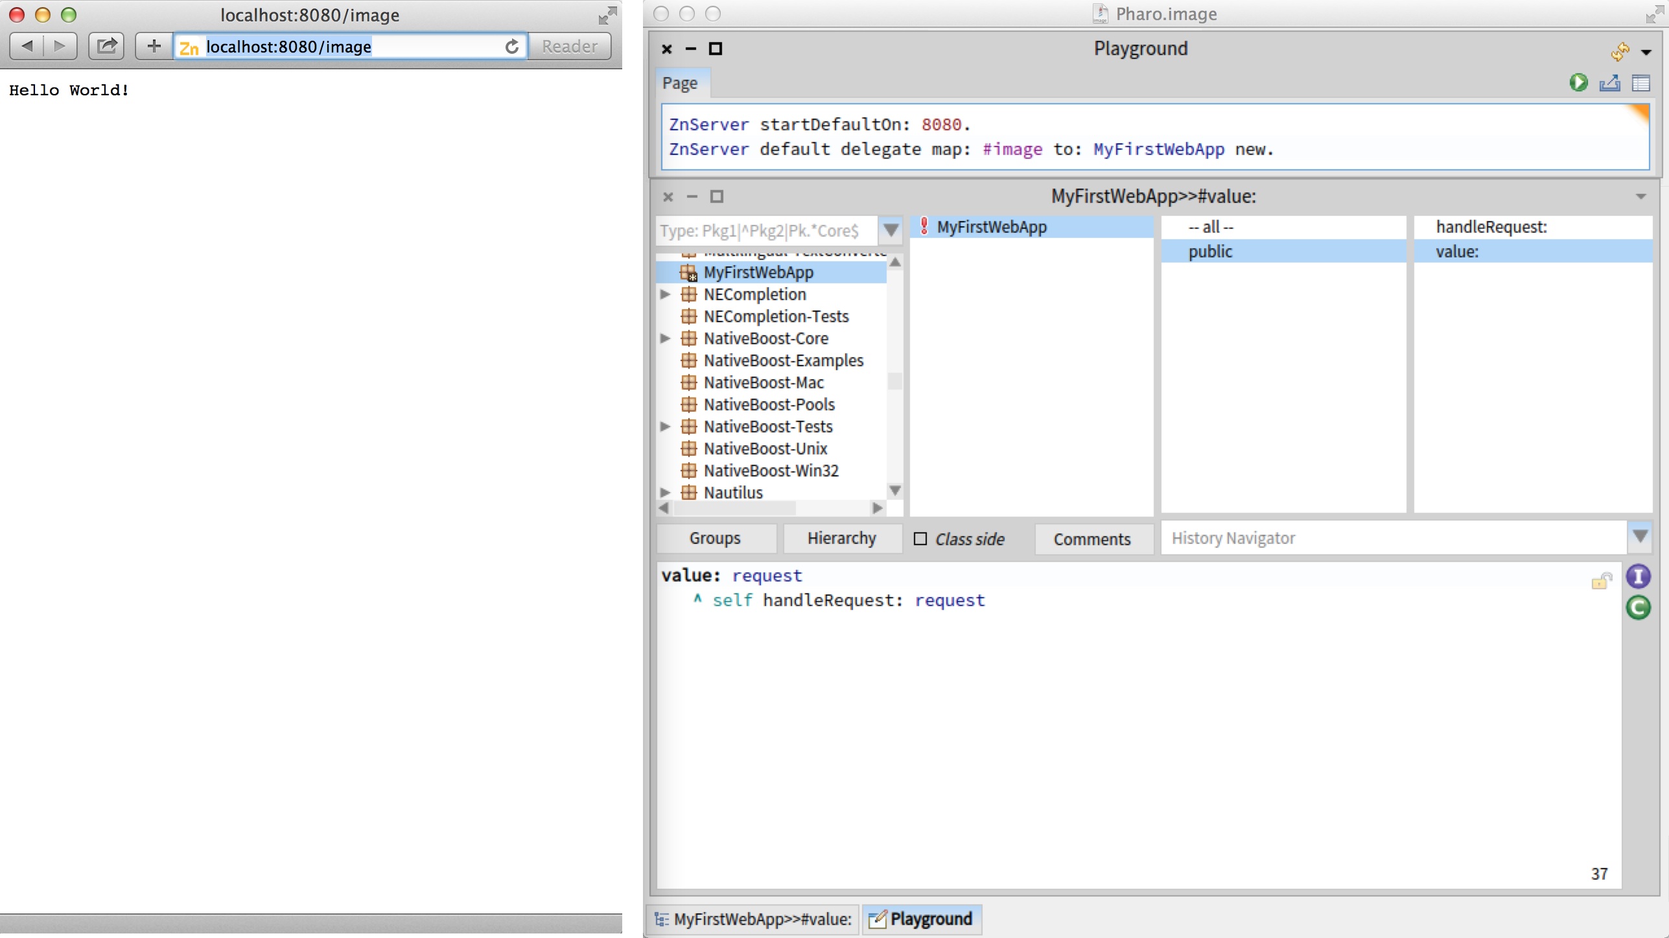Viewport: 1669px width, 938px height.
Task: Expand the NativeBoost-Core package
Action: (665, 338)
